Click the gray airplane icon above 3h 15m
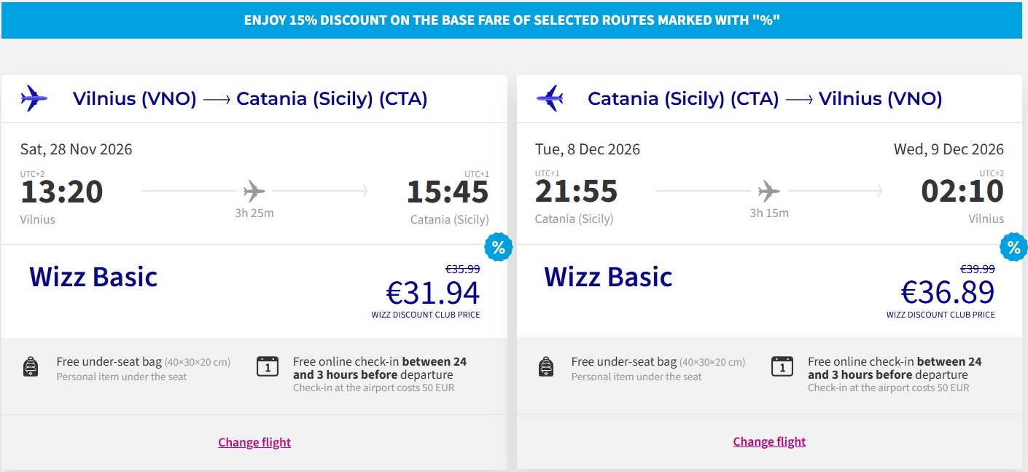 (769, 192)
